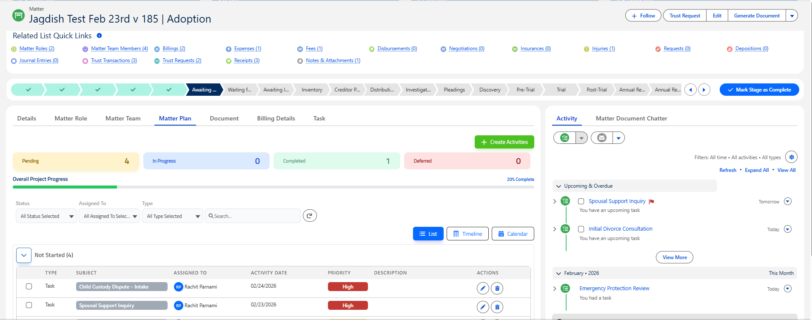
Task: Click the Trust Request button
Action: [x=685, y=16]
